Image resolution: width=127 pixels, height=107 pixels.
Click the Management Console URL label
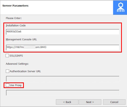21,39
